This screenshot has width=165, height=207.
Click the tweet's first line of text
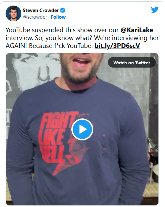(x=79, y=30)
